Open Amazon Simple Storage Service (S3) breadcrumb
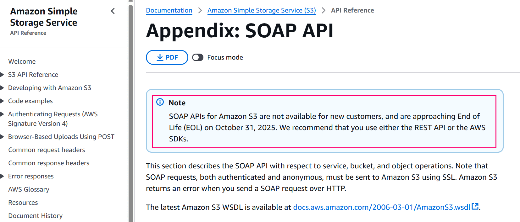The image size is (520, 222). [x=262, y=10]
